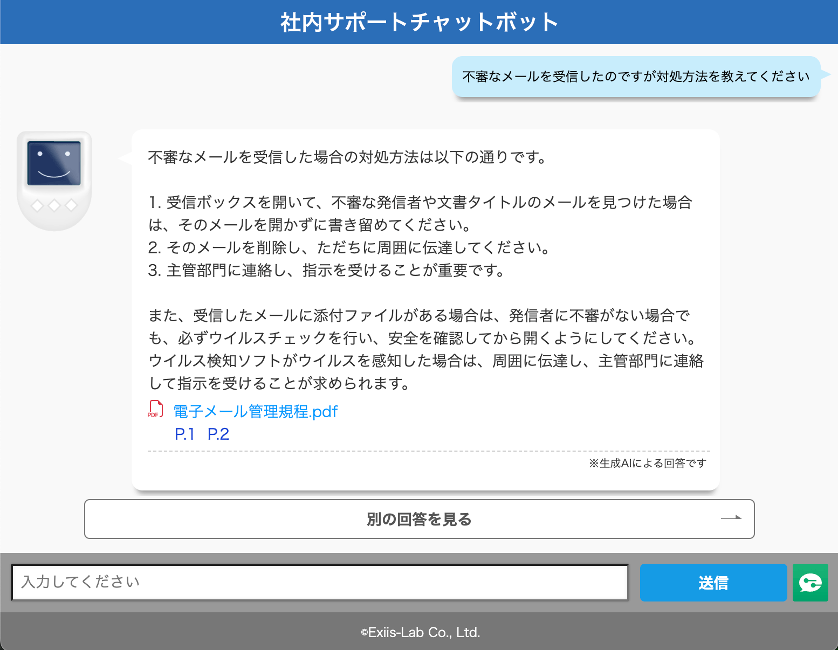
Task: Click the red PDF file icon
Action: point(155,410)
